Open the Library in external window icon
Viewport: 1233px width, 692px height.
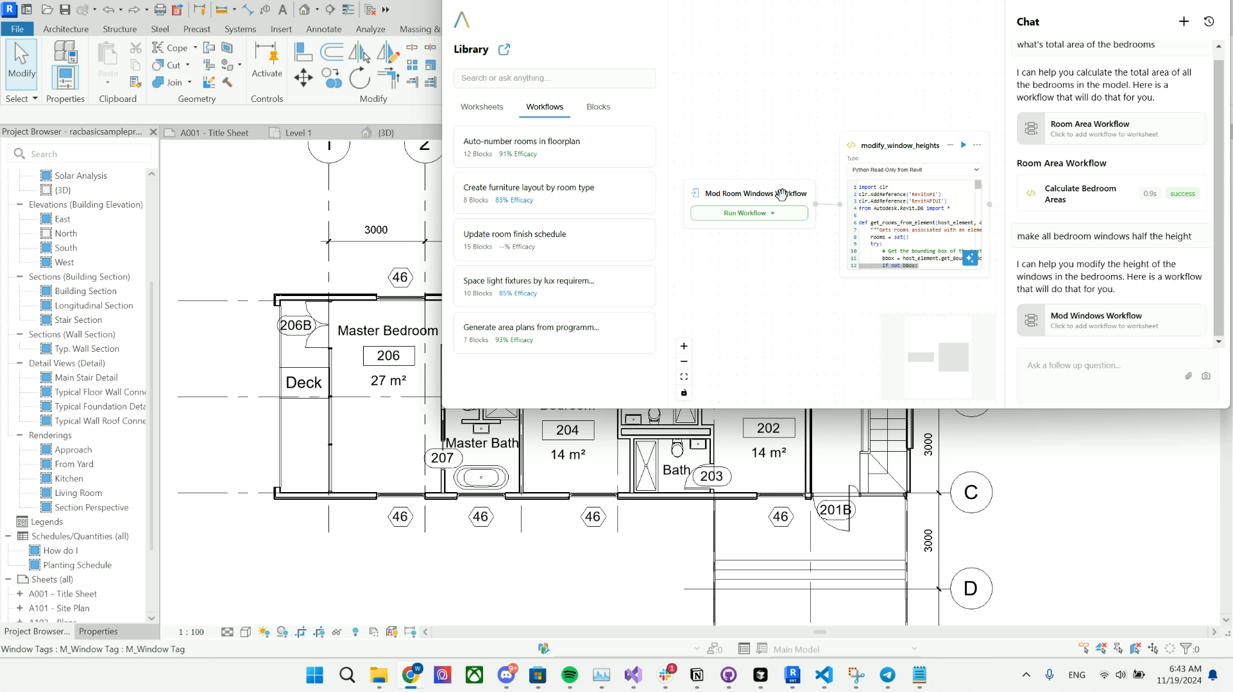tap(504, 49)
